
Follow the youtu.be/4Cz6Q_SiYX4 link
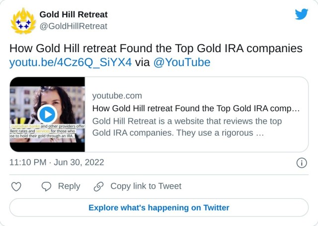[71, 62]
